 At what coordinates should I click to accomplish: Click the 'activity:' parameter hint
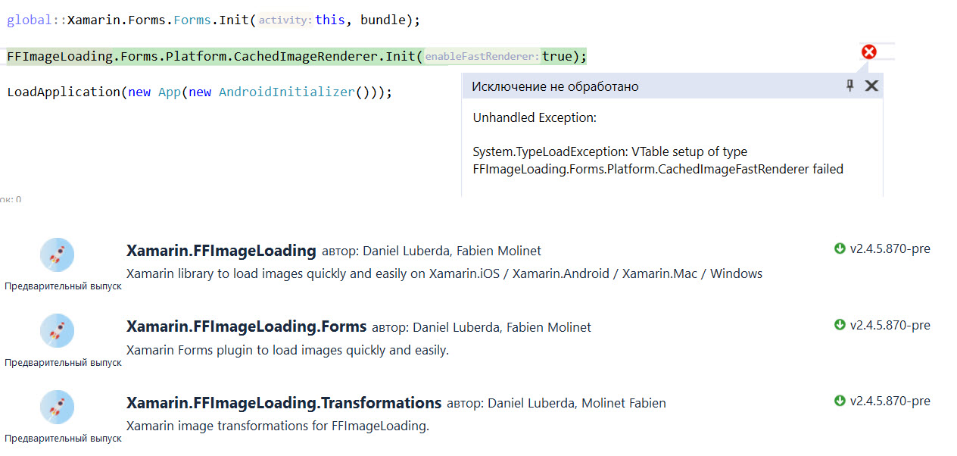285,20
